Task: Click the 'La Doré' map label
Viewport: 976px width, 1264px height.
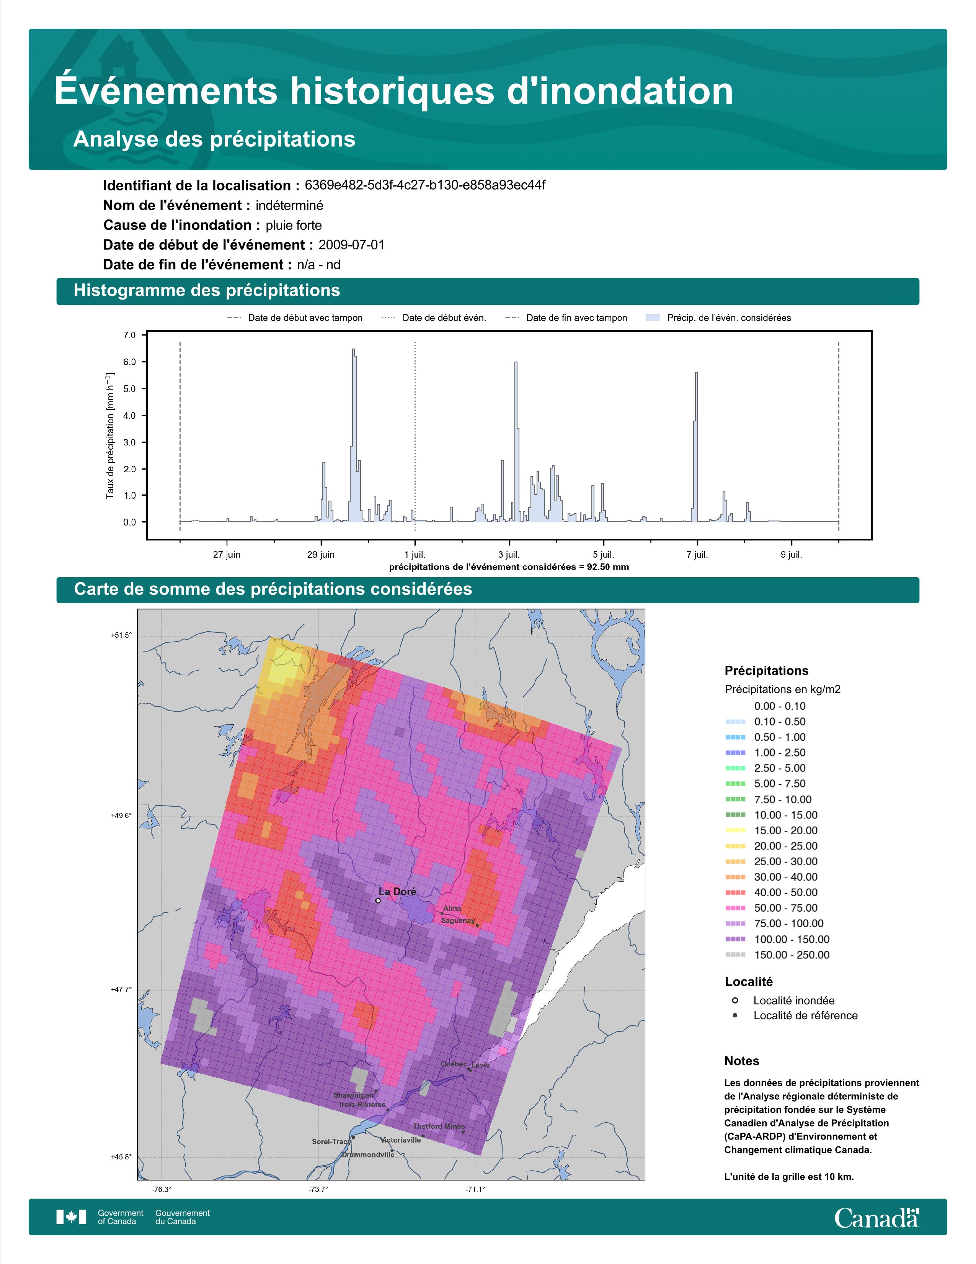Action: pyautogui.click(x=397, y=892)
